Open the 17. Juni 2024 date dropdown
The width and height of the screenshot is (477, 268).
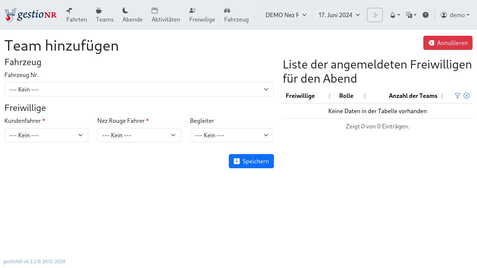click(339, 15)
